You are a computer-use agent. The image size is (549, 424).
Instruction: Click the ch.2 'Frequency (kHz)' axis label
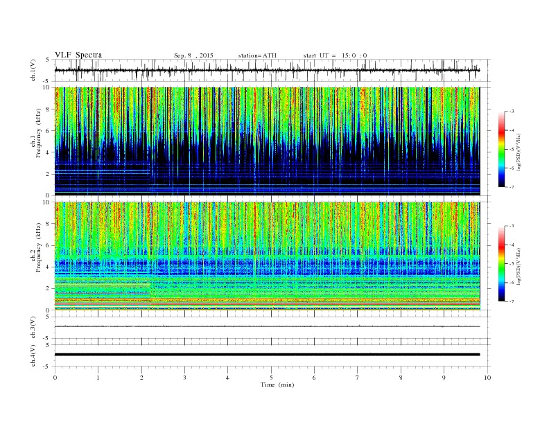(38, 247)
